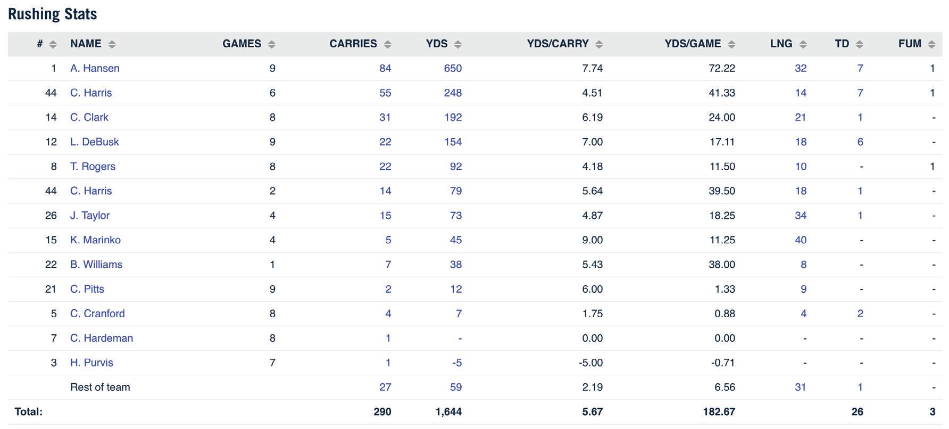Click the CARRIES column sort arrows
This screenshot has height=429, width=949.
(387, 44)
